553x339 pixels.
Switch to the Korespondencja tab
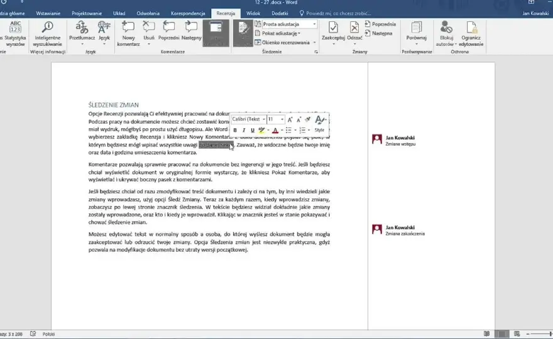188,13
